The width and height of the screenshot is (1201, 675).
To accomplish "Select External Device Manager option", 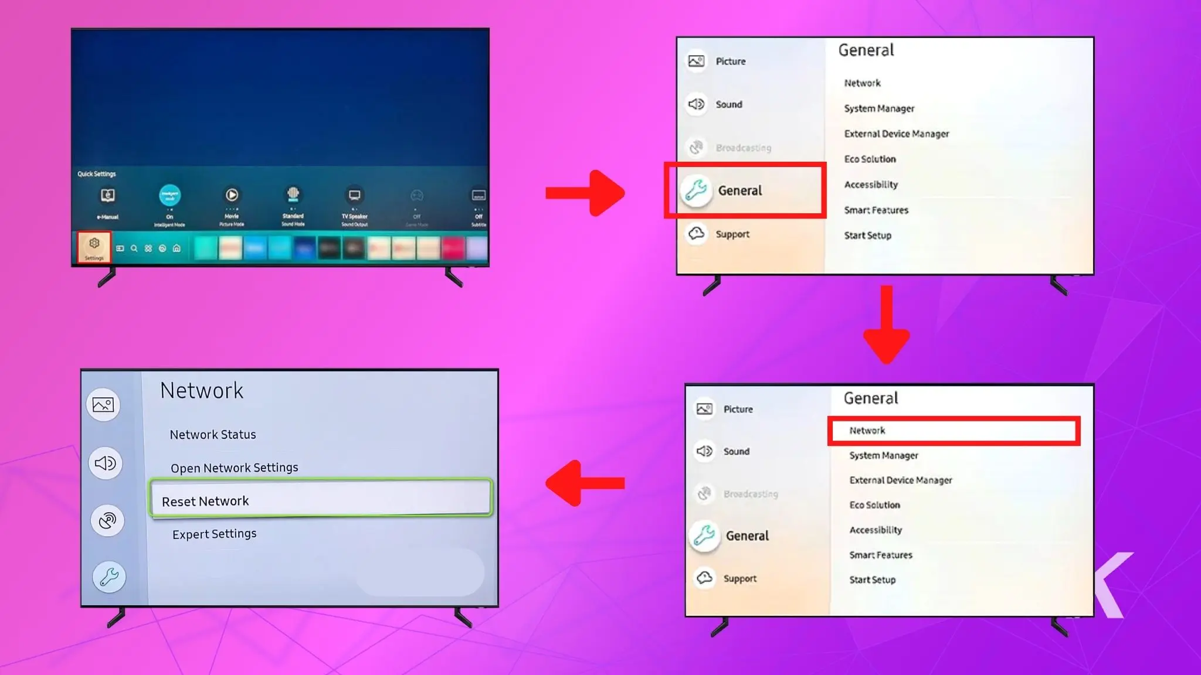I will pos(896,134).
